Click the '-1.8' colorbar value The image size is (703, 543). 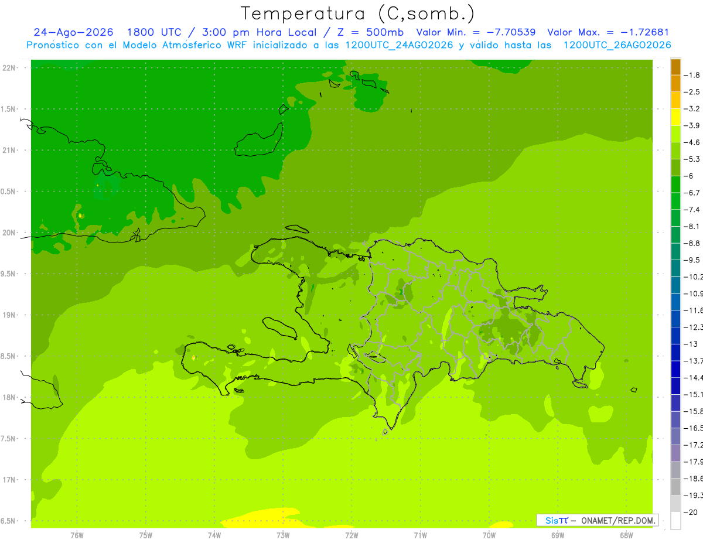click(x=692, y=75)
